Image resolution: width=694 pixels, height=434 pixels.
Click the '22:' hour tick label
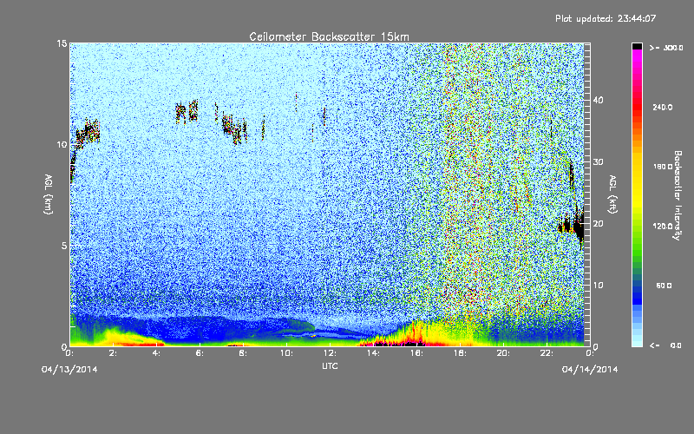547,353
